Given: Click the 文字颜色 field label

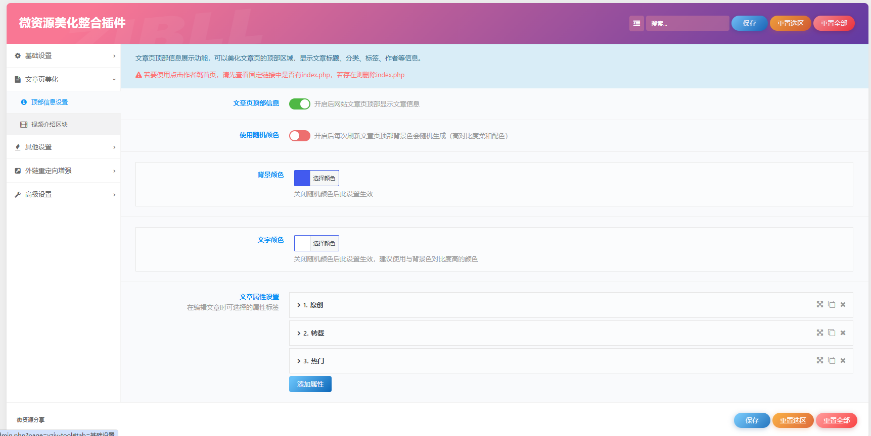Looking at the screenshot, I should 270,240.
